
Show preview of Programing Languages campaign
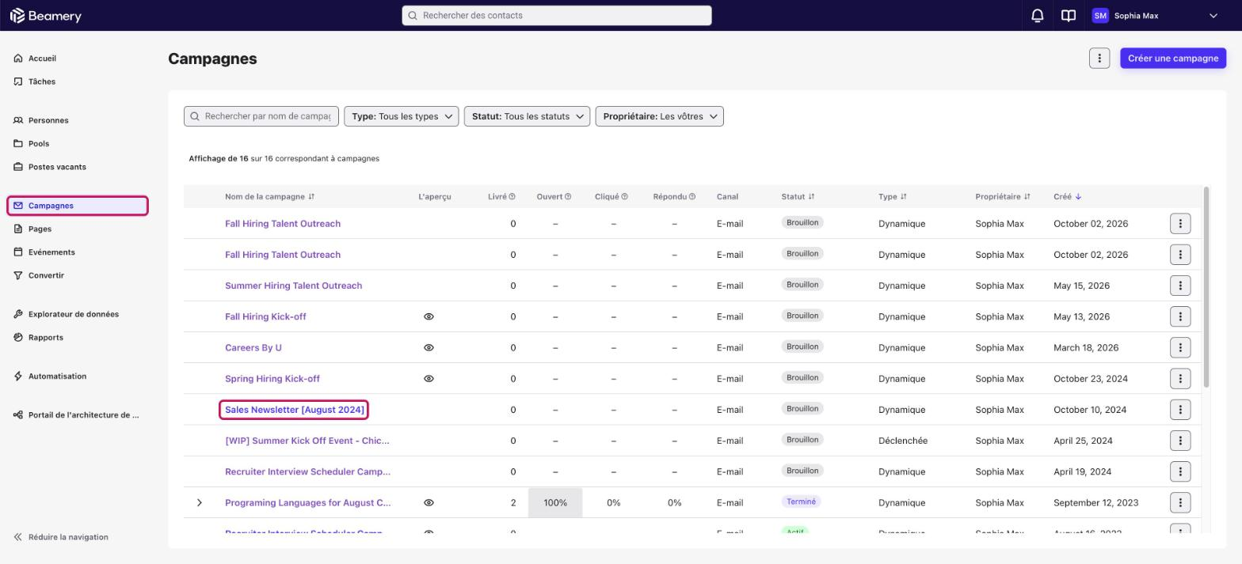[429, 503]
